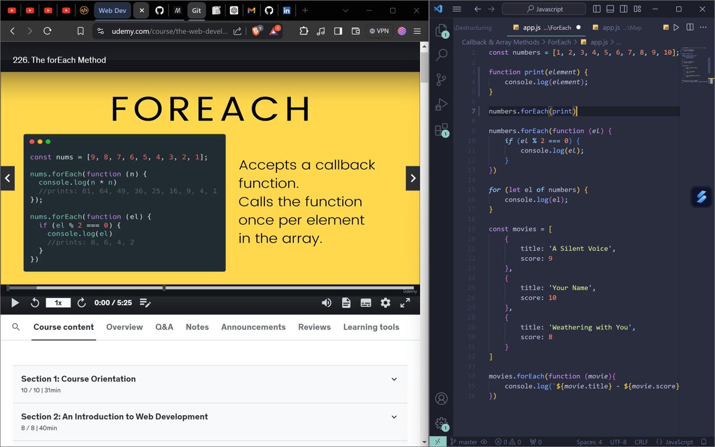Toggle VS Code bottom panel layout

(611, 10)
